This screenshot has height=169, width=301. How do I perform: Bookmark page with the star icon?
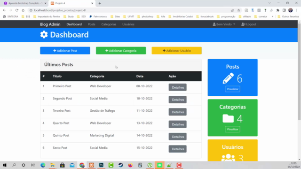(x=238, y=10)
